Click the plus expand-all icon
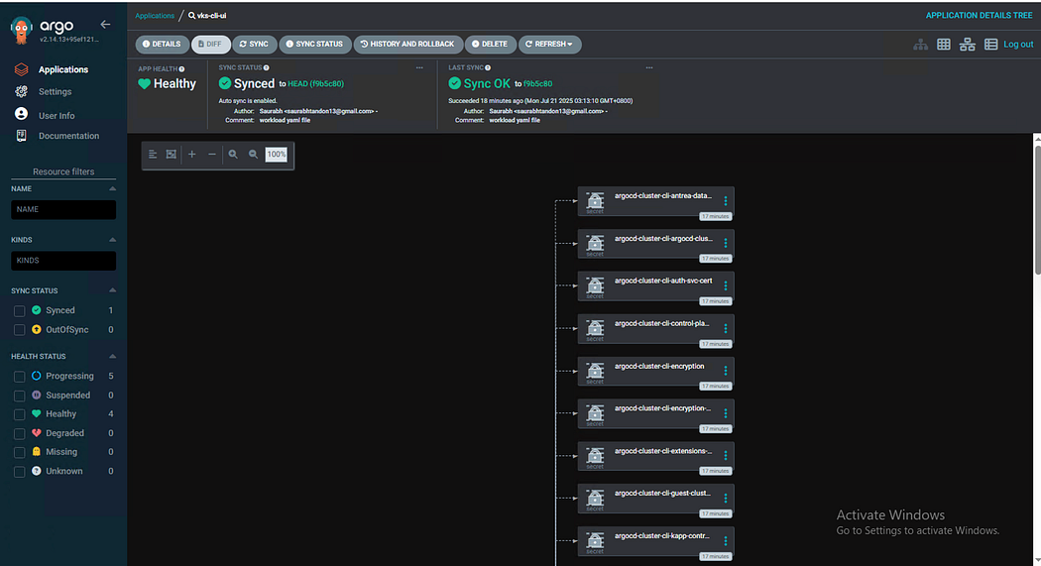Screen dimensions: 1041x566 pos(192,154)
